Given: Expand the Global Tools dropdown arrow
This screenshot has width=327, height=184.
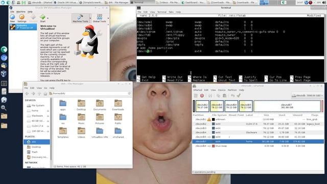Looking at the screenshot, I should tap(108, 18).
